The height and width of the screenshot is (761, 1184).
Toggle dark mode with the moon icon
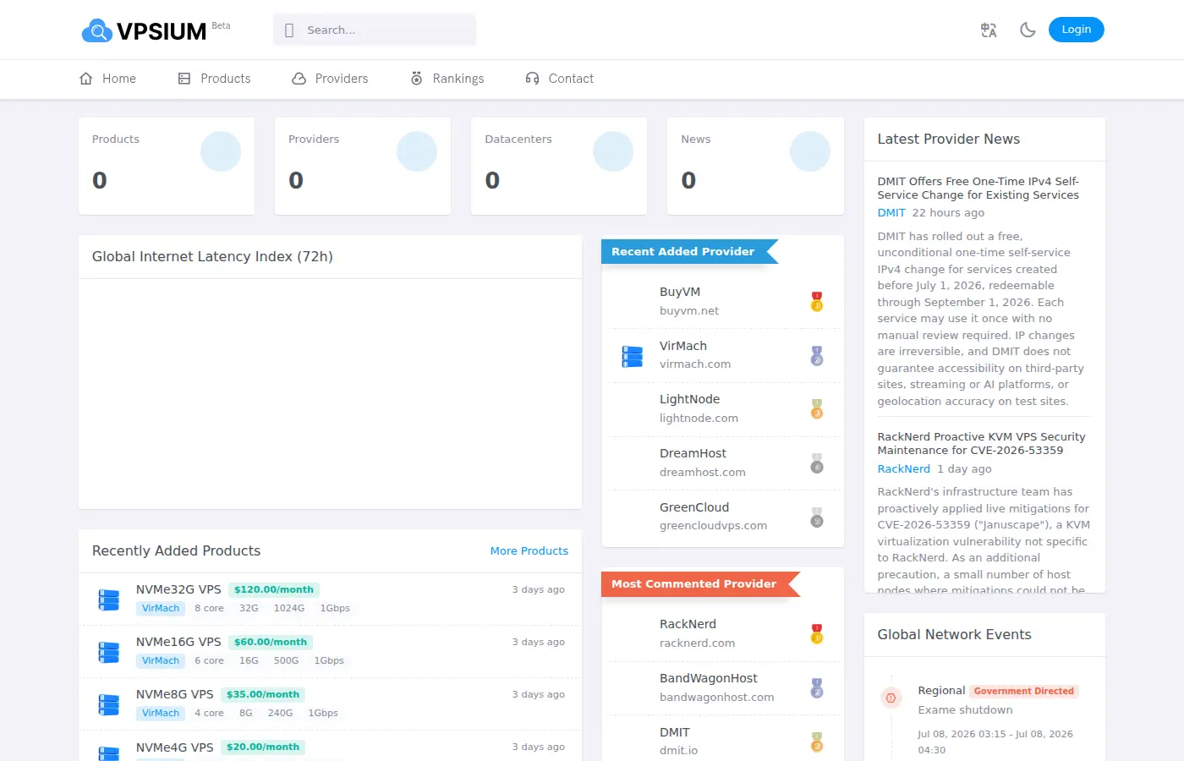point(1028,30)
